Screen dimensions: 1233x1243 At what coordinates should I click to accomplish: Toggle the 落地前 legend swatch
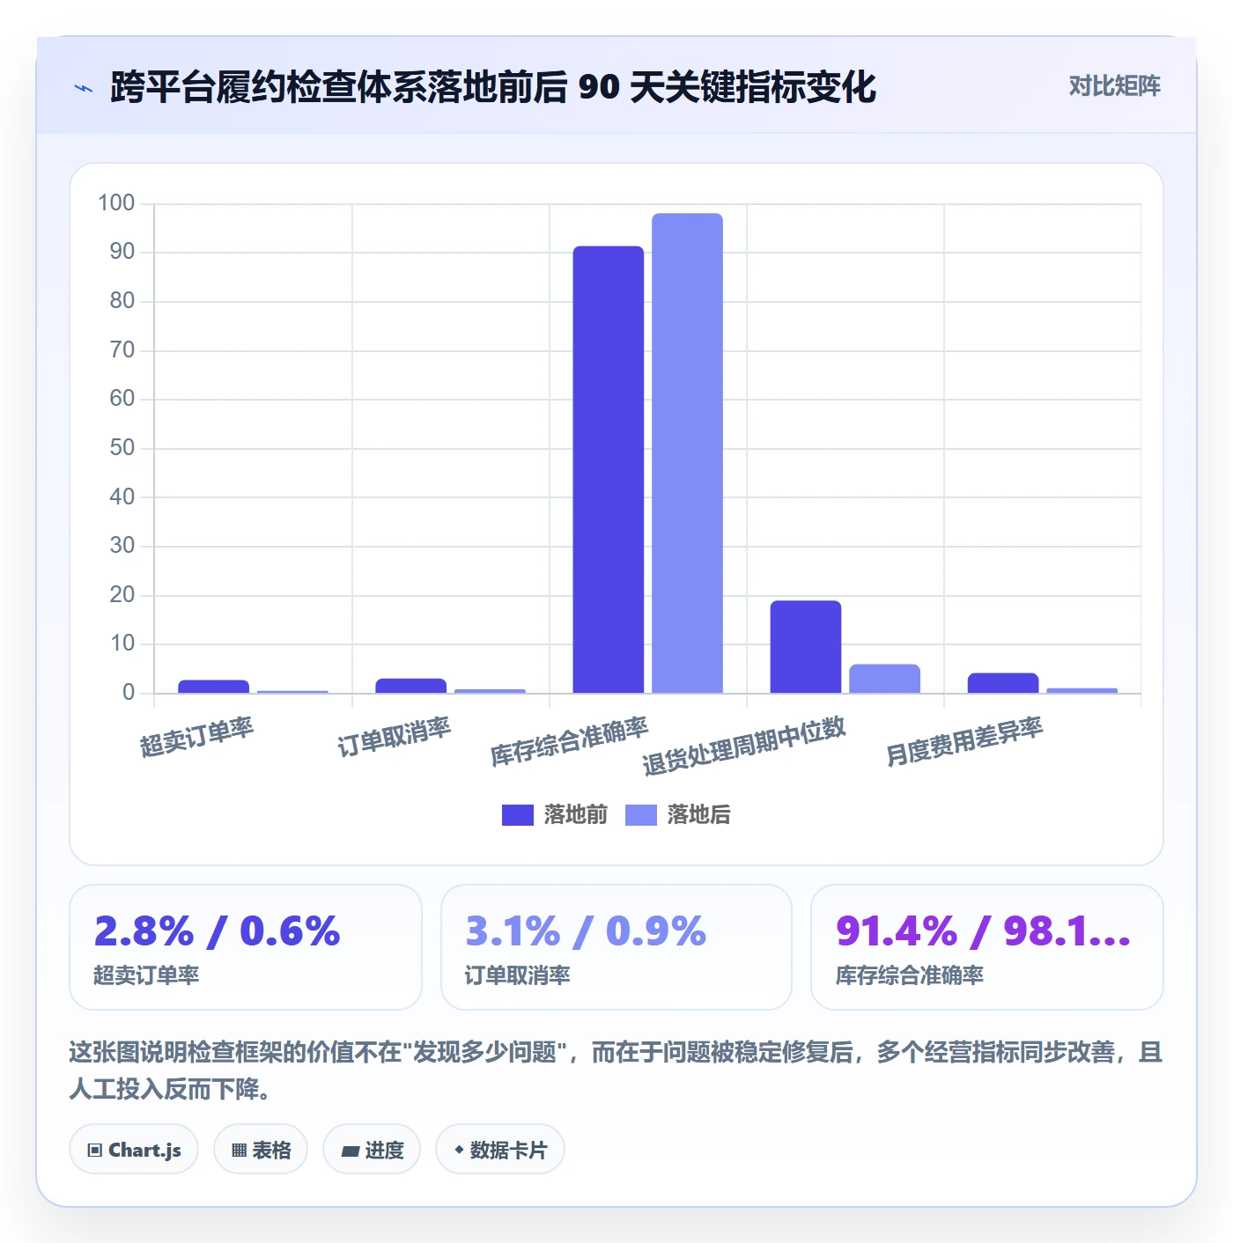(x=518, y=815)
